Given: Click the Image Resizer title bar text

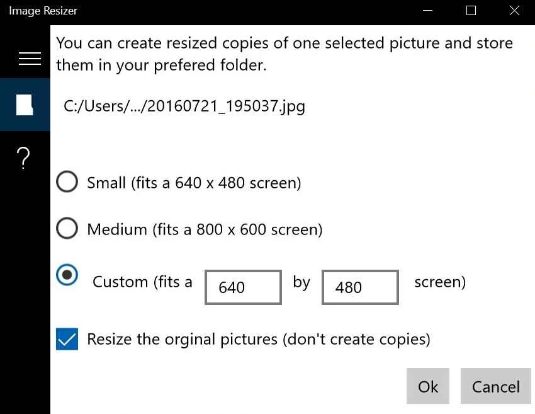Looking at the screenshot, I should pyautogui.click(x=43, y=11).
